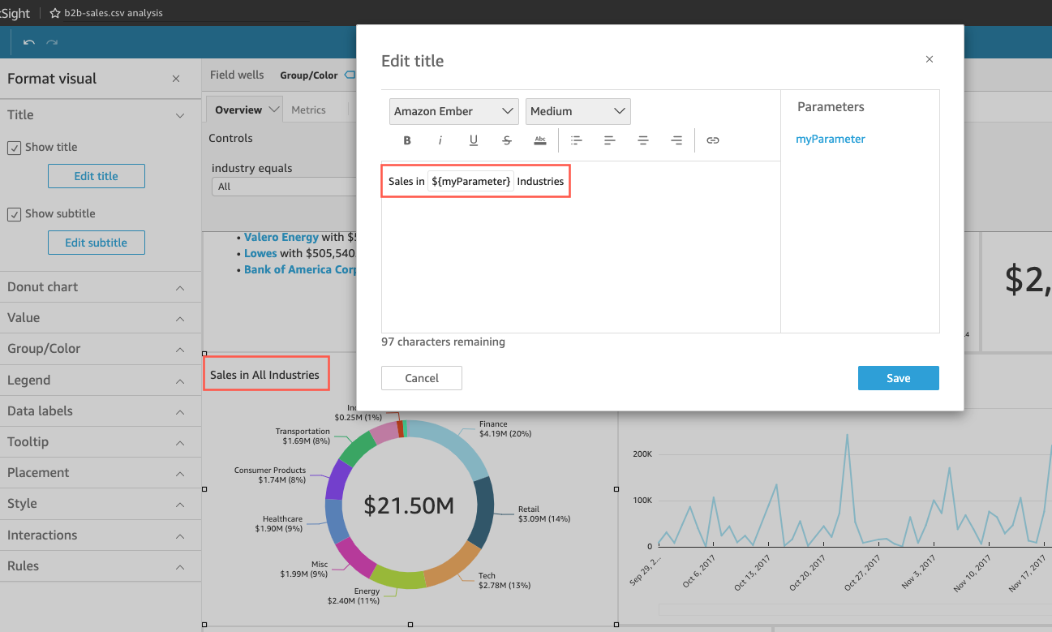Toggle bold formatting in title editor

pyautogui.click(x=407, y=140)
